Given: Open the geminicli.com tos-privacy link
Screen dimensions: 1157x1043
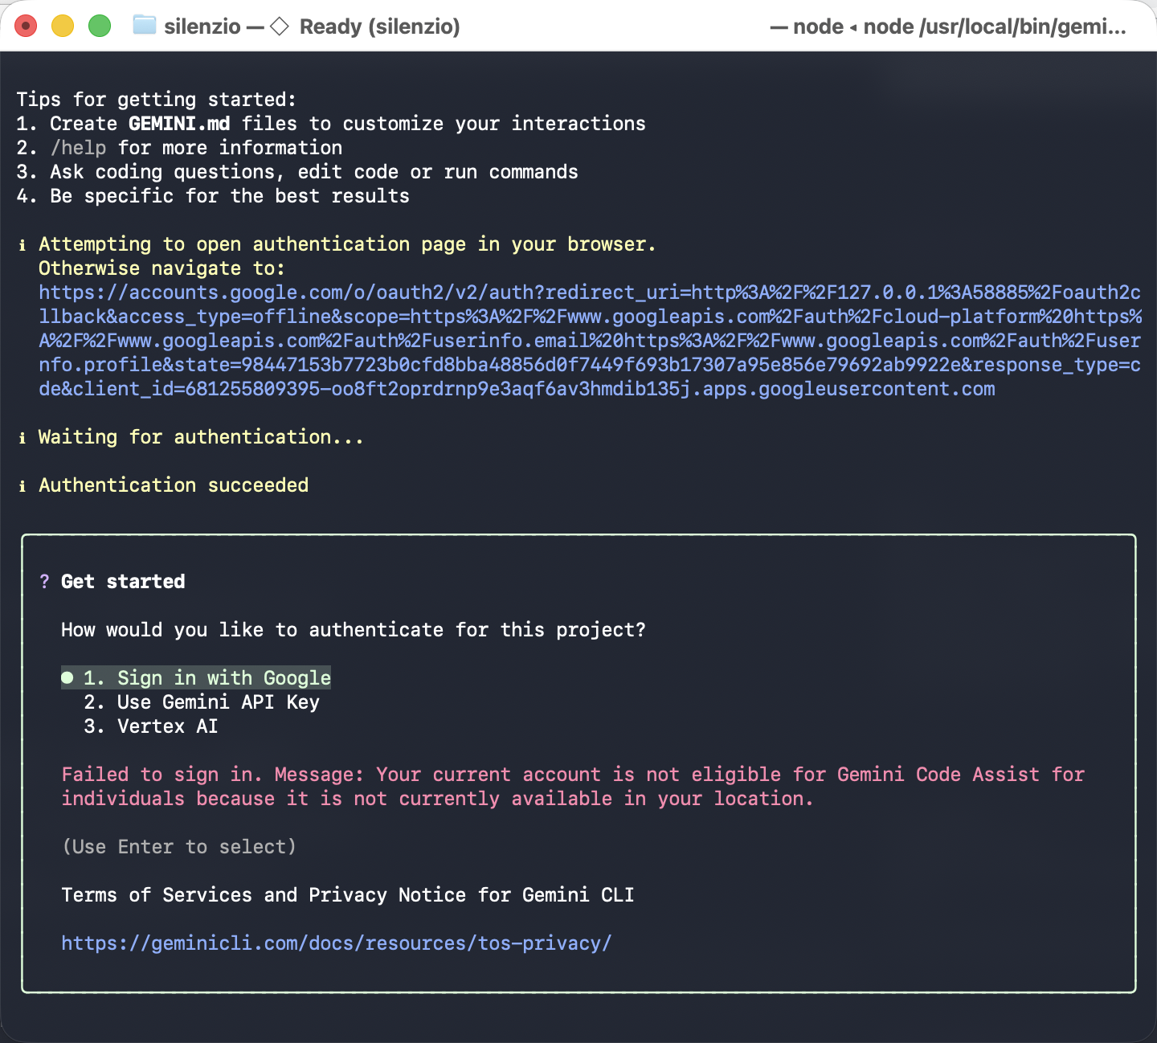Looking at the screenshot, I should click(337, 943).
